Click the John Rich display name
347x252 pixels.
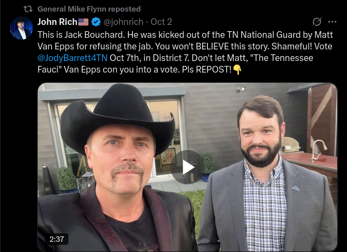point(57,22)
